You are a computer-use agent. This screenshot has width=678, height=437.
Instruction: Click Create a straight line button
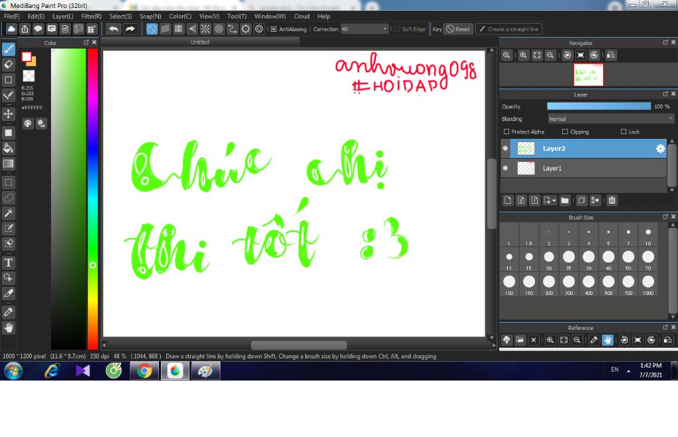(509, 29)
